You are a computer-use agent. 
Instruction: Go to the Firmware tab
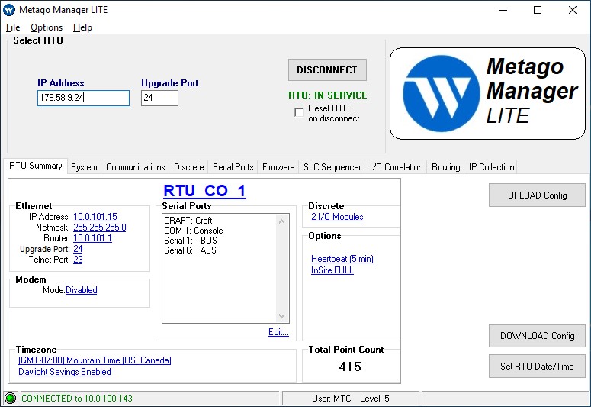(x=278, y=167)
